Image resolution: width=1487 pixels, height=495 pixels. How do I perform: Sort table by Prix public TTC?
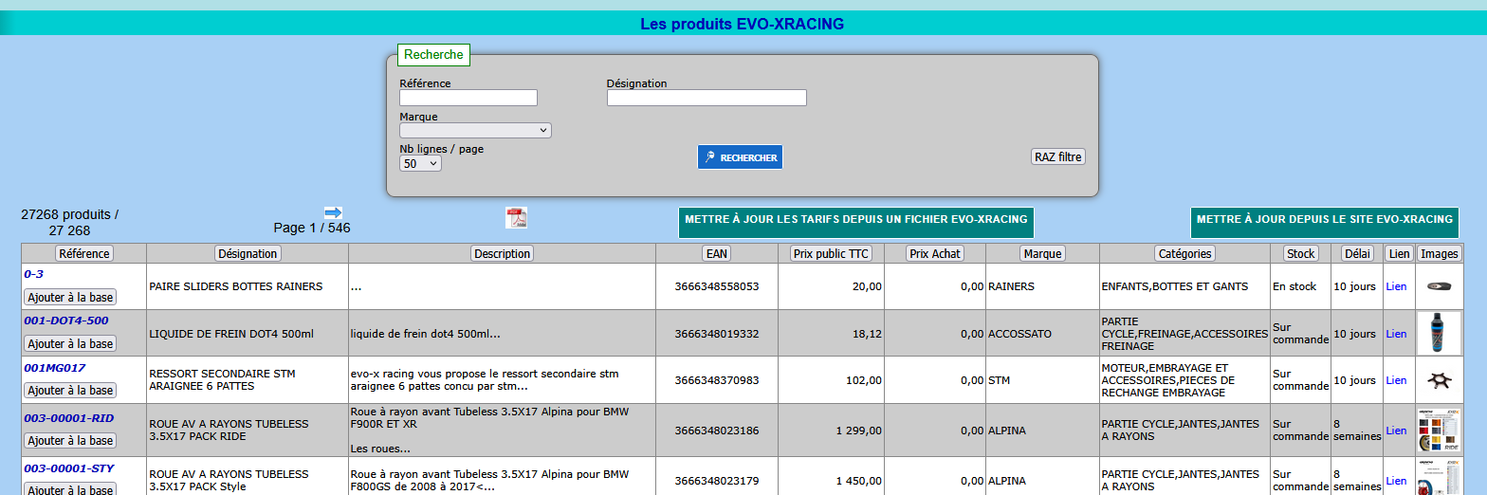[831, 254]
